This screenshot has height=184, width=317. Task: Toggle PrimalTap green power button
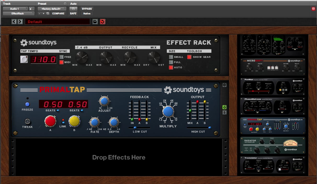click(224, 107)
